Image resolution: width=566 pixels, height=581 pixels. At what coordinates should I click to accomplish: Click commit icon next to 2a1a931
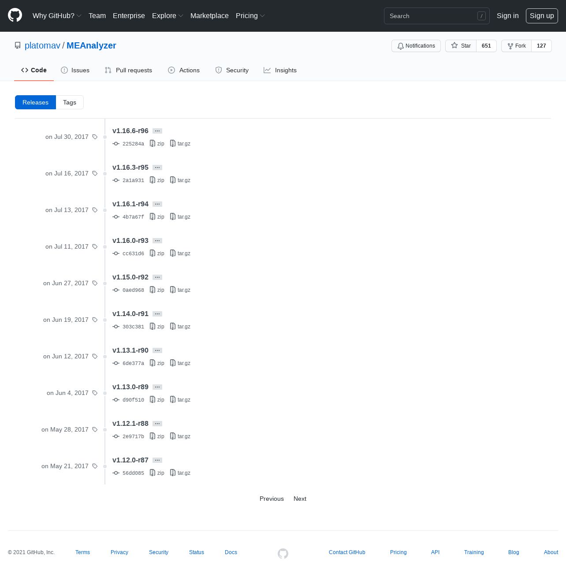click(116, 180)
